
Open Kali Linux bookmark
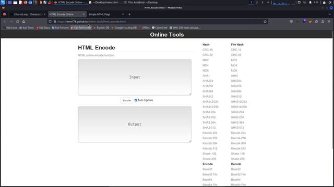(x=10, y=28)
